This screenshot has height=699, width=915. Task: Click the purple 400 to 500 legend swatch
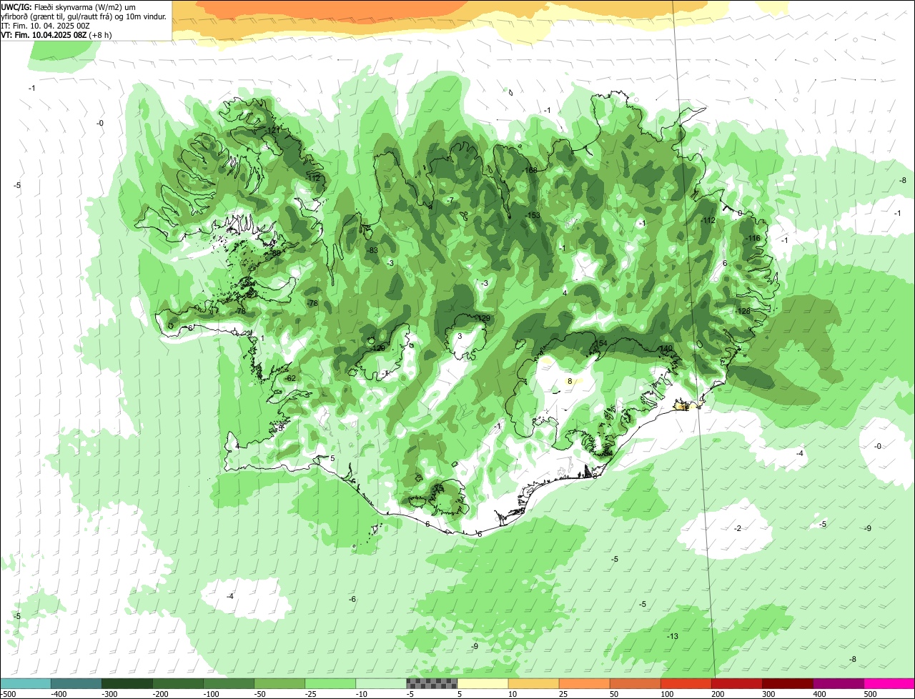click(x=838, y=683)
